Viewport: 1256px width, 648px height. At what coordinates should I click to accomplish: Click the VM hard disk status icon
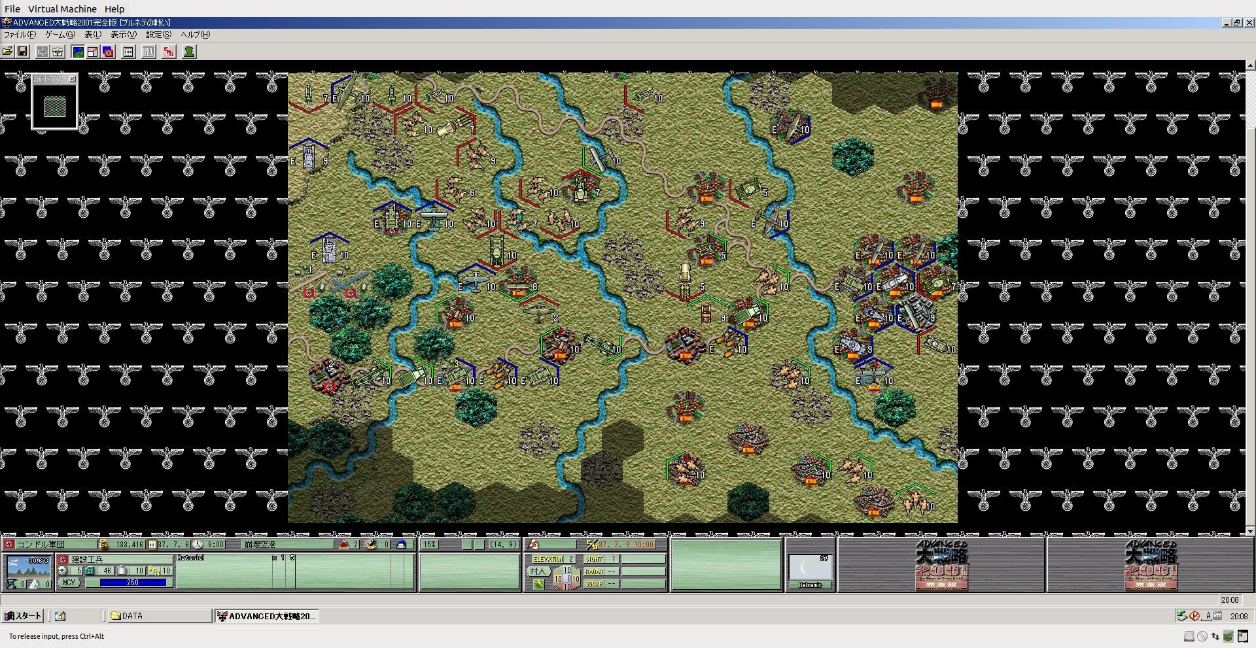point(1189,636)
